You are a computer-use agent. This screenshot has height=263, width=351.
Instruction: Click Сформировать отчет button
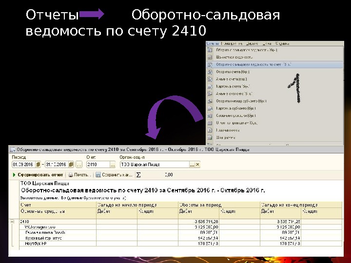pyautogui.click(x=38, y=175)
